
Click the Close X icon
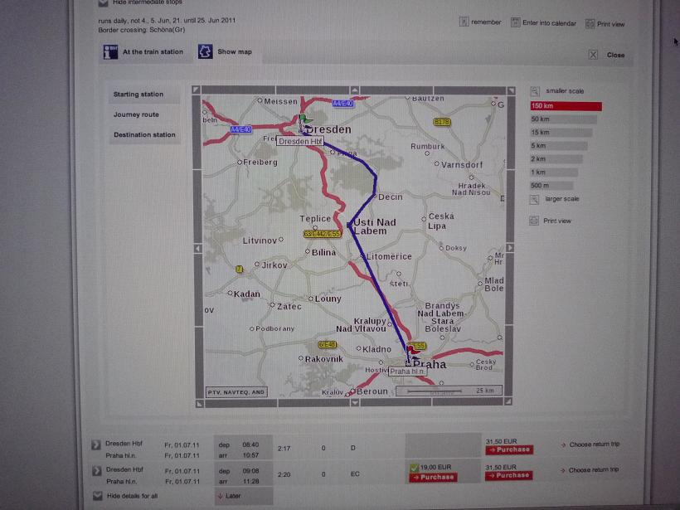(593, 55)
